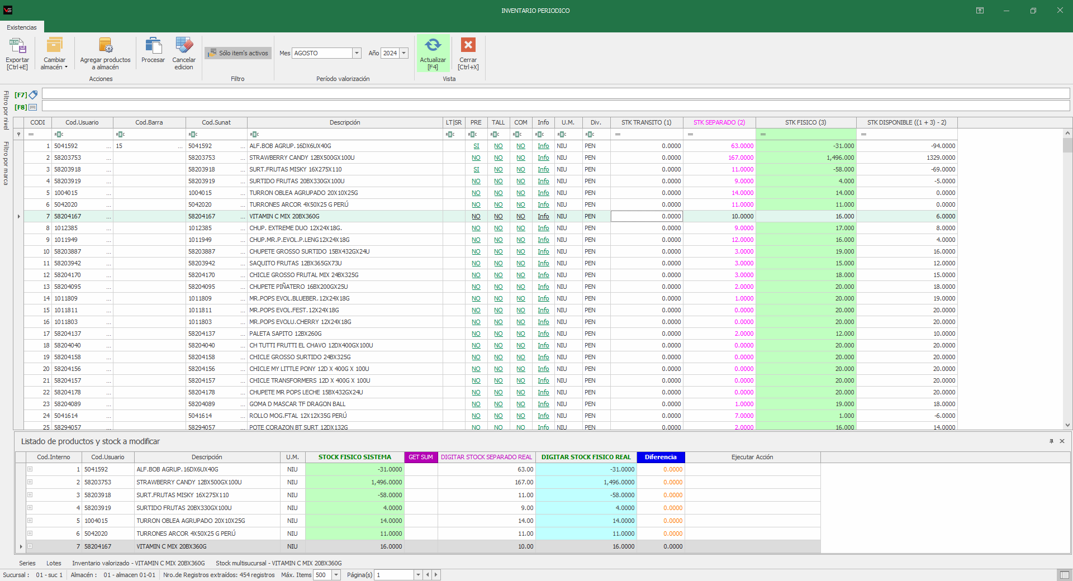Open the Mes dropdown showing AGOSTO
This screenshot has width=1073, height=581.
tap(357, 53)
